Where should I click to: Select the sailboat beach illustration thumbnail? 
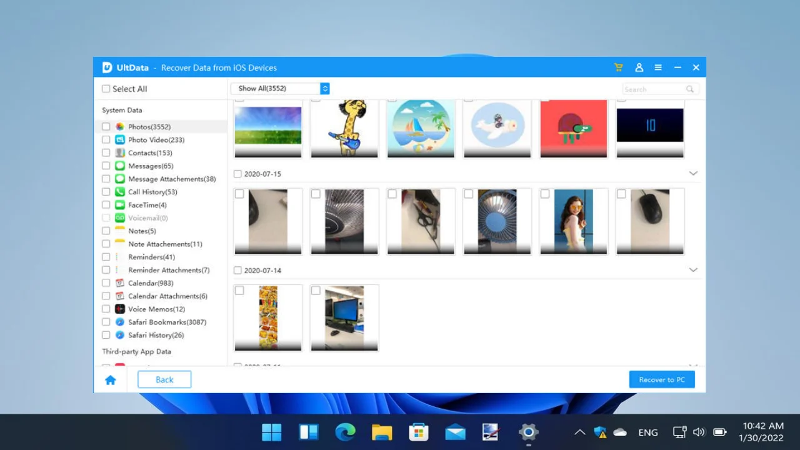[x=421, y=129]
